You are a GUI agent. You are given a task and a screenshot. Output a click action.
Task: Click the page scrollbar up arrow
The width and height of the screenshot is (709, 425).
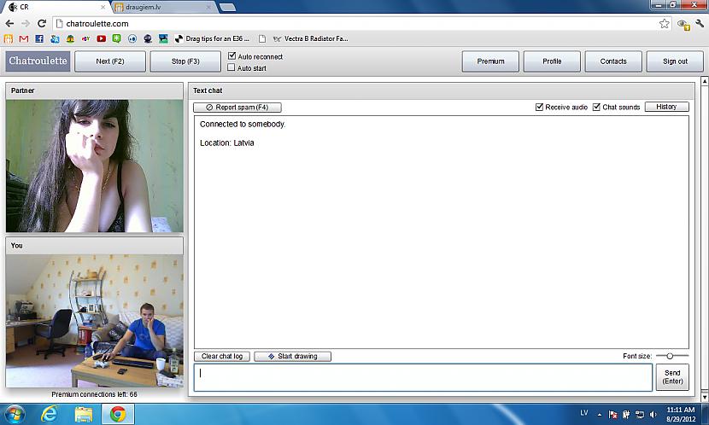pyautogui.click(x=705, y=81)
